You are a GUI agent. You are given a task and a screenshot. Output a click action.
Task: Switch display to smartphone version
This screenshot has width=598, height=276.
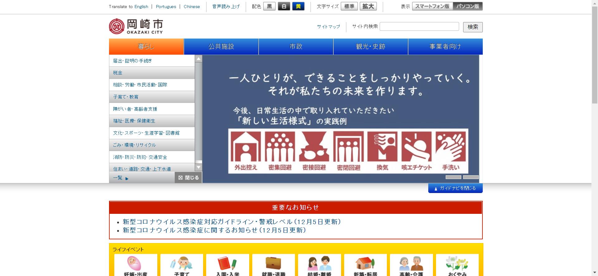pyautogui.click(x=432, y=6)
